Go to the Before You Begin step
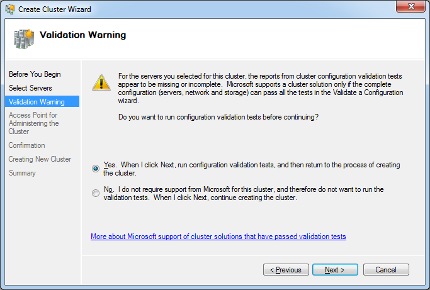This screenshot has width=430, height=290. [35, 74]
